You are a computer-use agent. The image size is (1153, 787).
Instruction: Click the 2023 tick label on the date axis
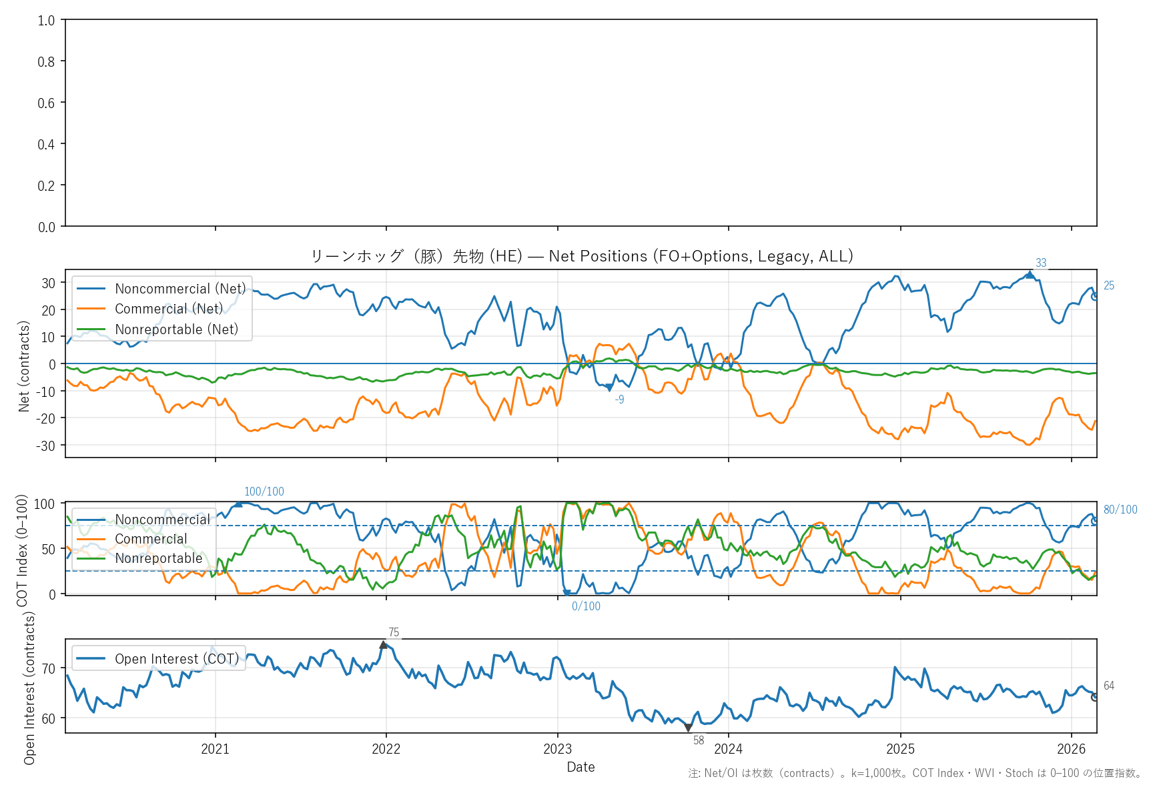pyautogui.click(x=557, y=749)
